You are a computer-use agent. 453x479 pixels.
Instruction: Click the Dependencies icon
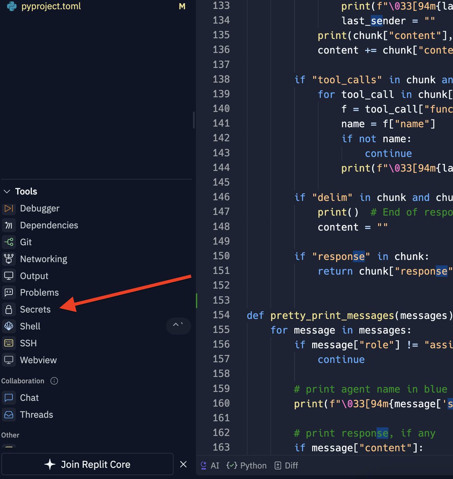pyautogui.click(x=9, y=225)
